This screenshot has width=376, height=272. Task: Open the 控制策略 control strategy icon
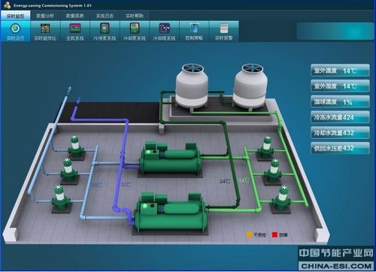pos(194,32)
